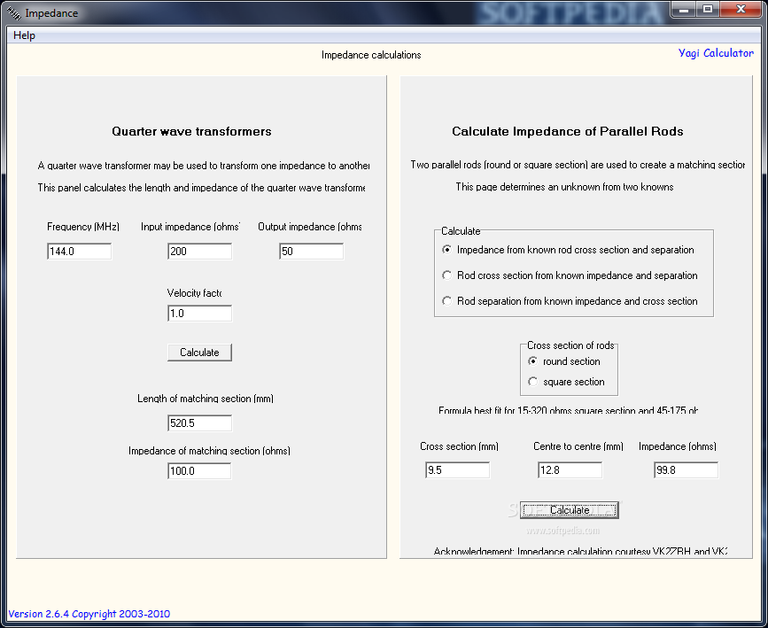Viewport: 768px width, 628px height.
Task: Minimize the Impedance window
Action: (684, 10)
